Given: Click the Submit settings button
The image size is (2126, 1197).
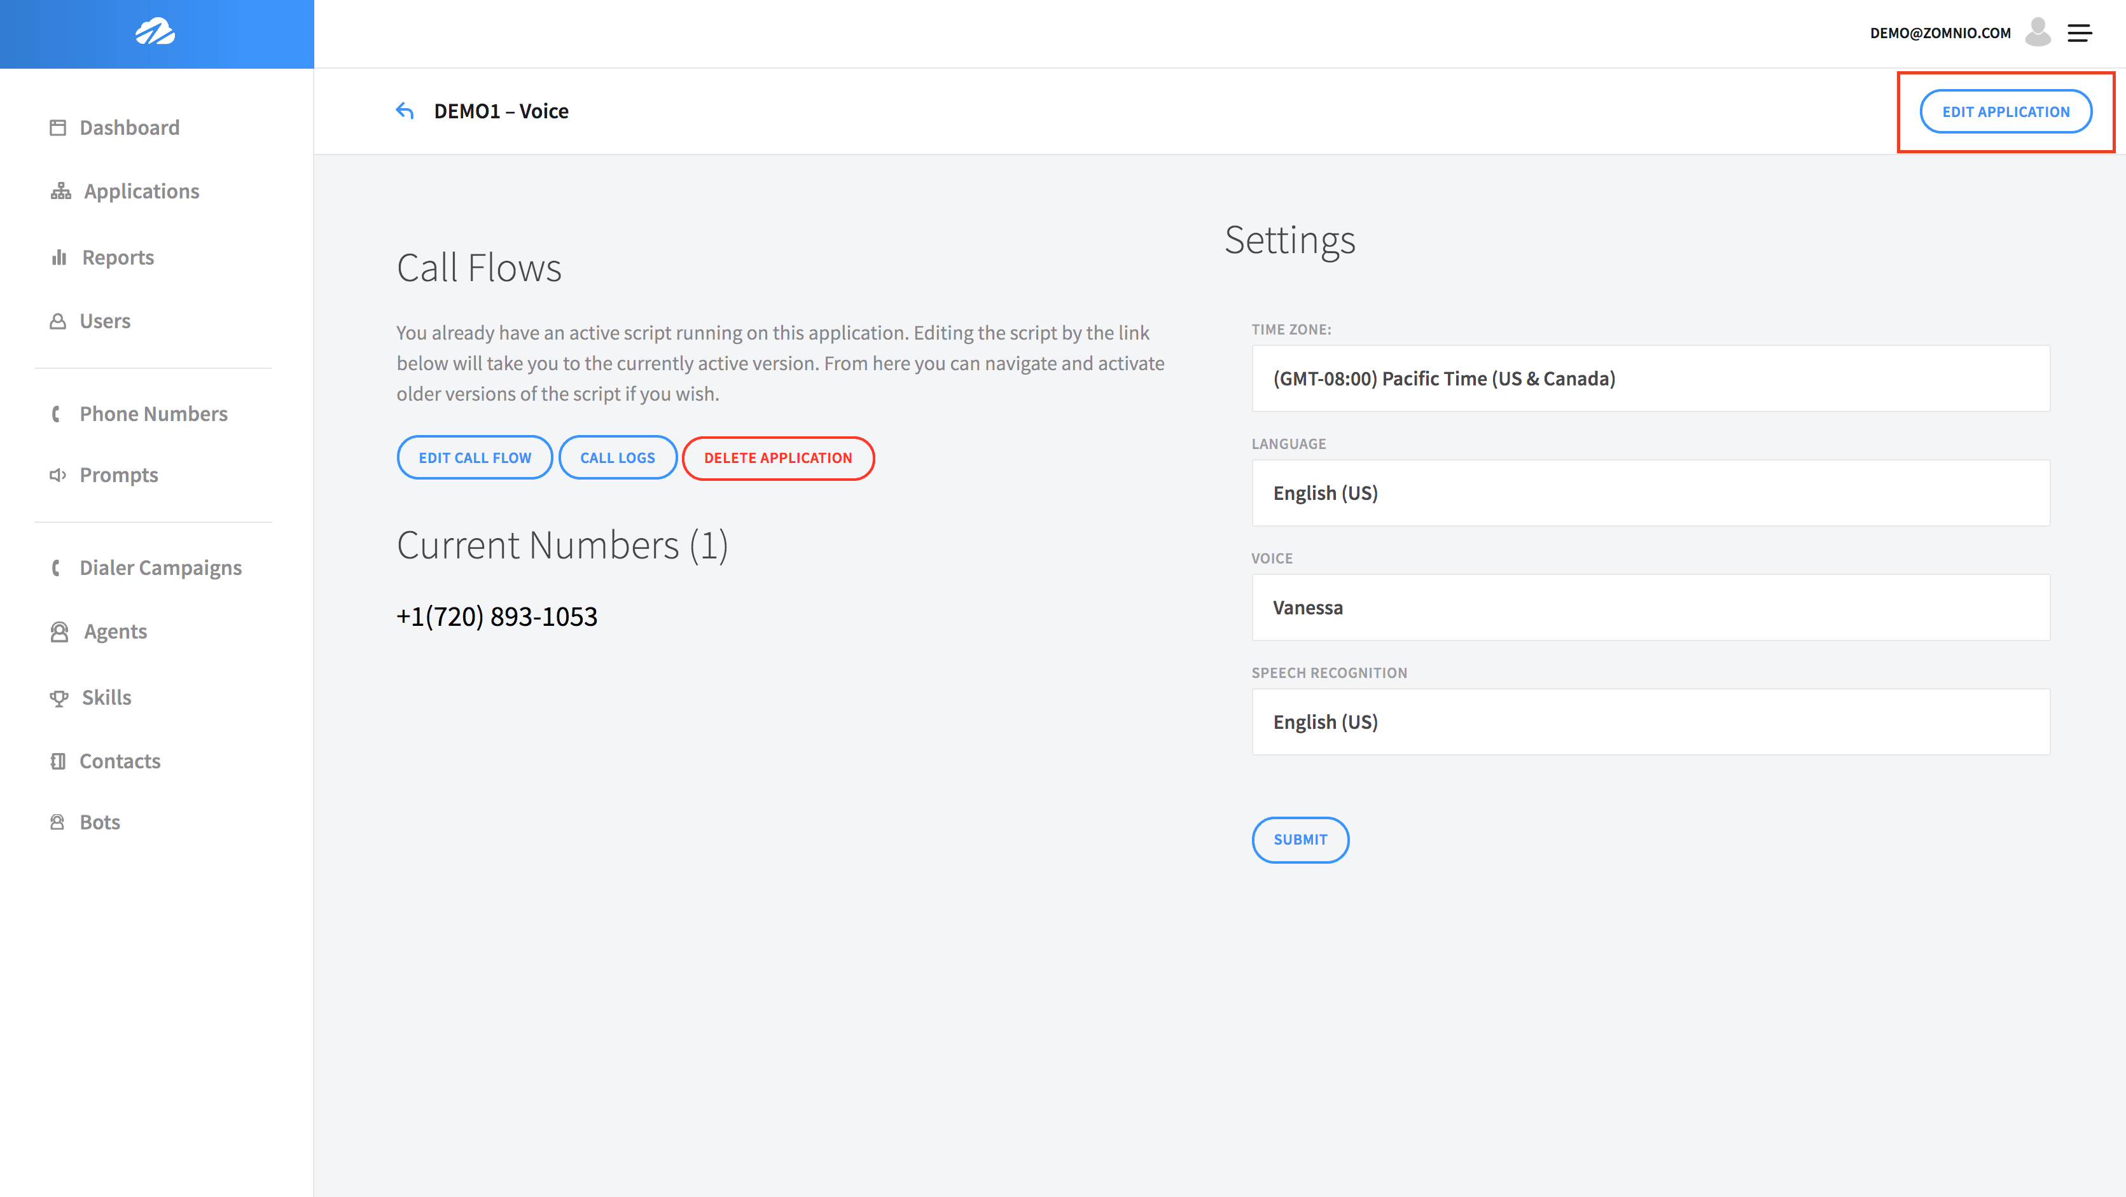Looking at the screenshot, I should [x=1300, y=840].
